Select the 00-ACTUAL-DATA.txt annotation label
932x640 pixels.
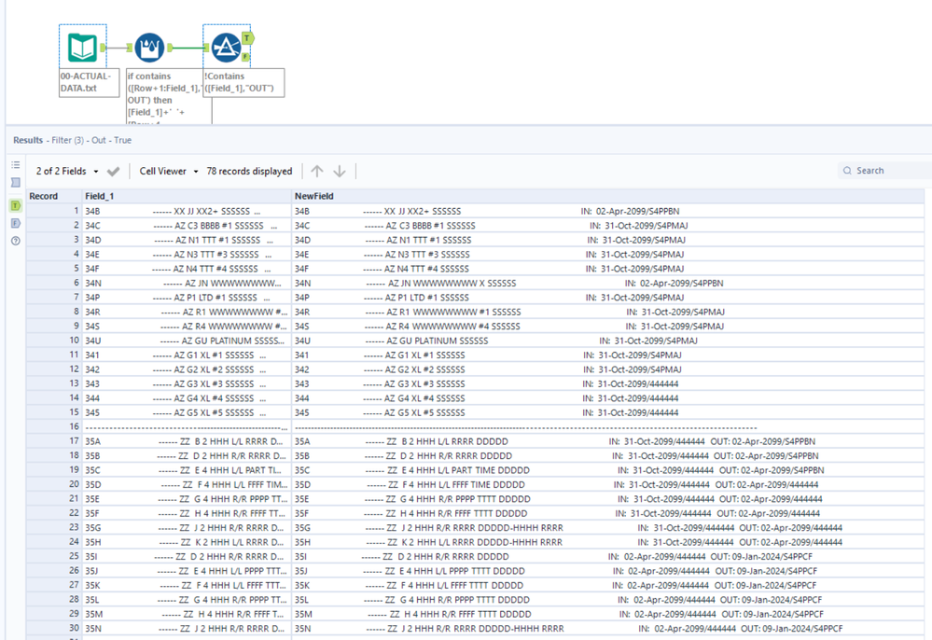(x=90, y=83)
